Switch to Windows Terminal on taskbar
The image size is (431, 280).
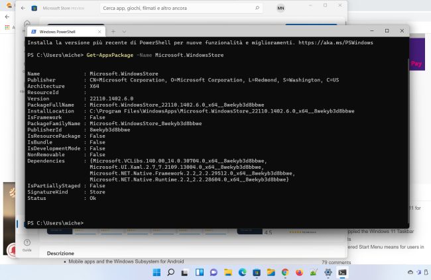[x=342, y=272]
